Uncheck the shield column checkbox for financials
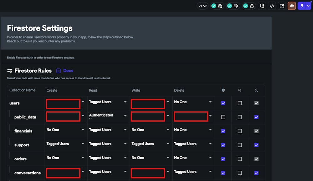 click(223, 131)
